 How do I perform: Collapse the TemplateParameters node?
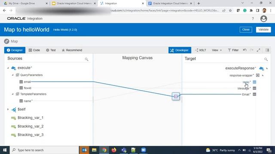pyautogui.click(x=12, y=94)
